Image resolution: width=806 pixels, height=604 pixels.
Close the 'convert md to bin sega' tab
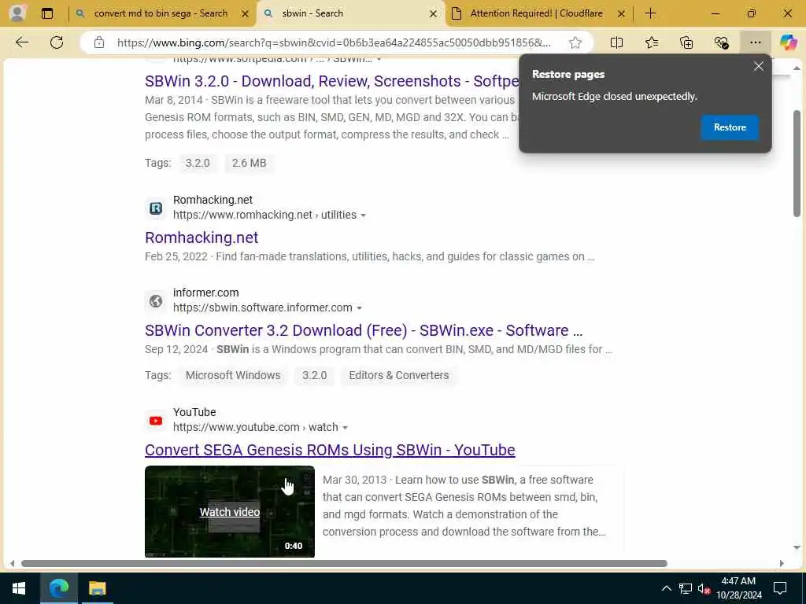coord(246,14)
